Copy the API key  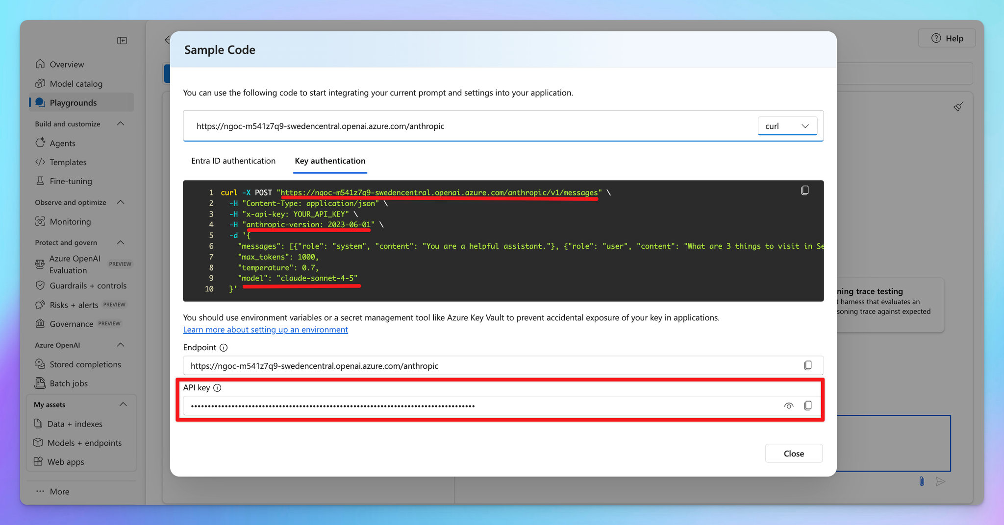(808, 406)
